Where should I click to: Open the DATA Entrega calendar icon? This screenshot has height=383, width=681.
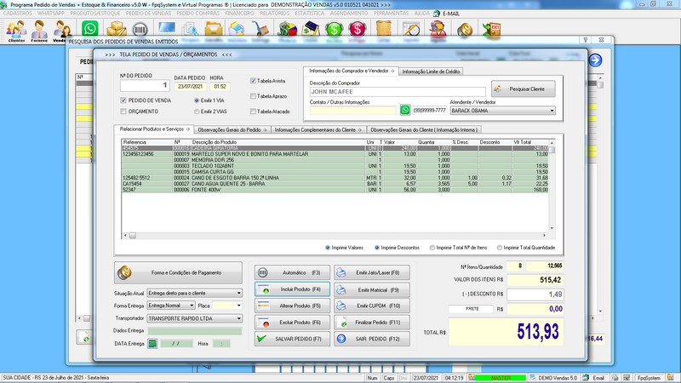[x=152, y=344]
